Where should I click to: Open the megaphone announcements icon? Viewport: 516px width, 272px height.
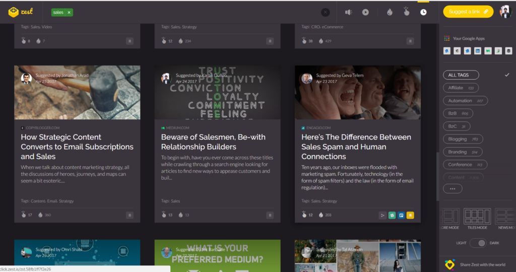(348, 12)
